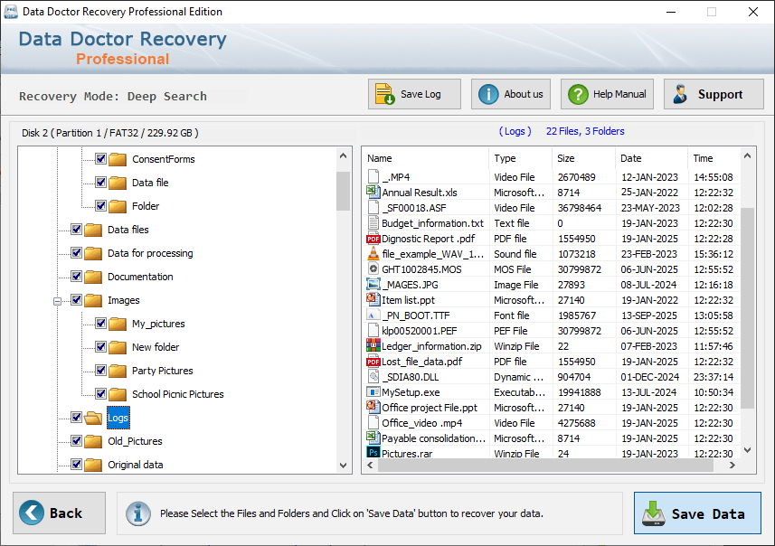Click the date 13-SEP-2025

tap(649, 315)
